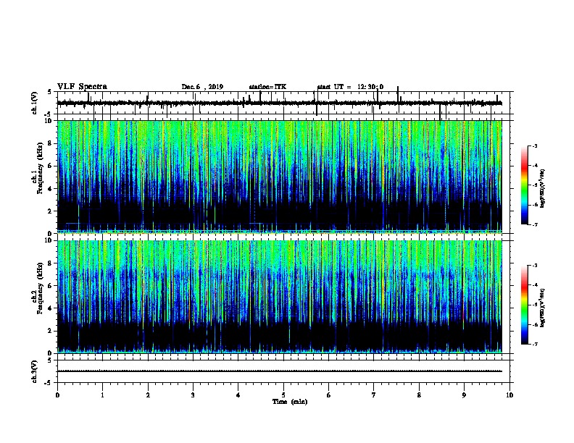Viewport: 574px width, 443px height.
Task: Click inside the ch.2 spectrogram panel
Action: [x=279, y=297]
